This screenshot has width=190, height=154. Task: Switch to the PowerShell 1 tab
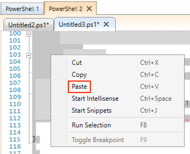22,8
